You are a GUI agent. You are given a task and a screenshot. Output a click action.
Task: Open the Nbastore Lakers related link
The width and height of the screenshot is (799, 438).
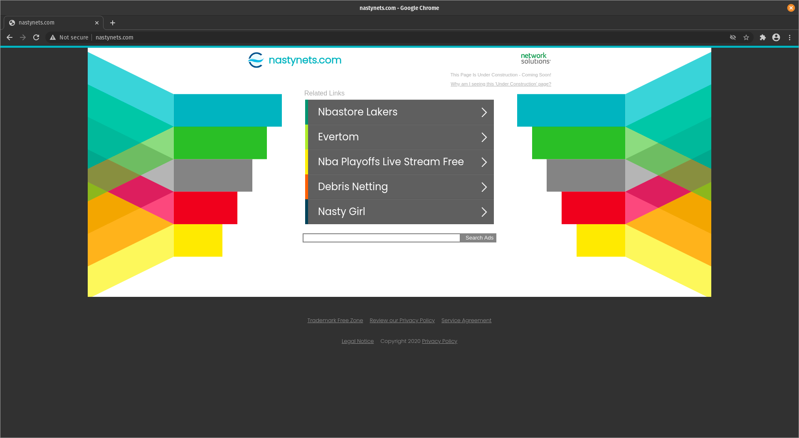[x=399, y=112]
